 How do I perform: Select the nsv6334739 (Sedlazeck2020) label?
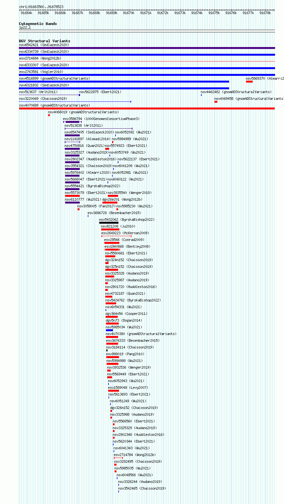point(44,52)
